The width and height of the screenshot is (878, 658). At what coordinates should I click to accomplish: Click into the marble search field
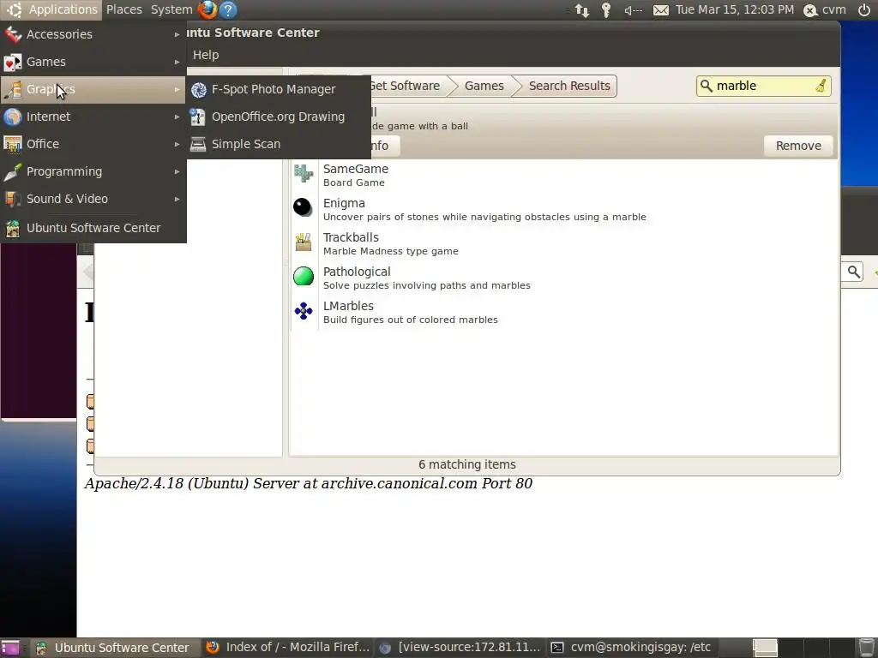click(764, 86)
